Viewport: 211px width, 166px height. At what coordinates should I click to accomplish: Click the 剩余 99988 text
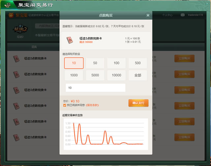coord(86,42)
